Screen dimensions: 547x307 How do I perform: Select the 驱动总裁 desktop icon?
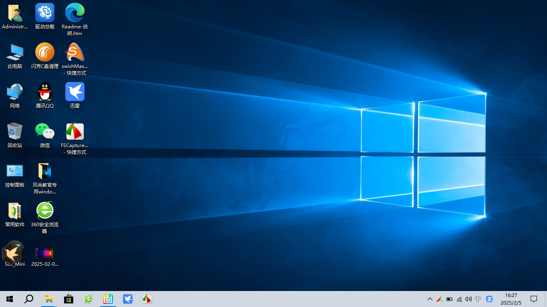pyautogui.click(x=45, y=16)
